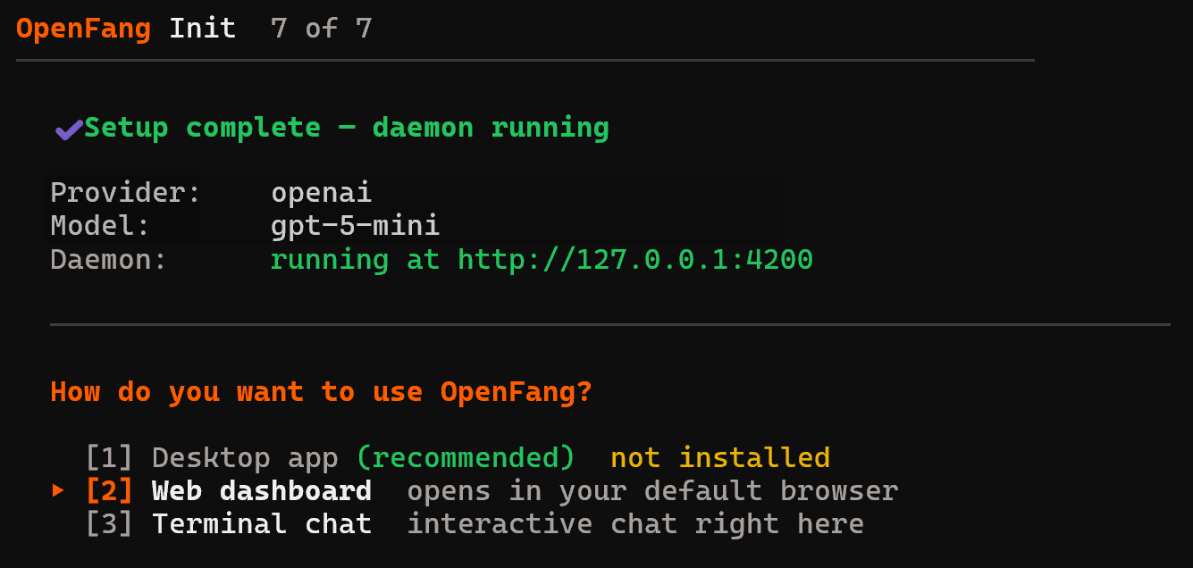
Task: Select the Terminal chat option
Action: coord(261,523)
